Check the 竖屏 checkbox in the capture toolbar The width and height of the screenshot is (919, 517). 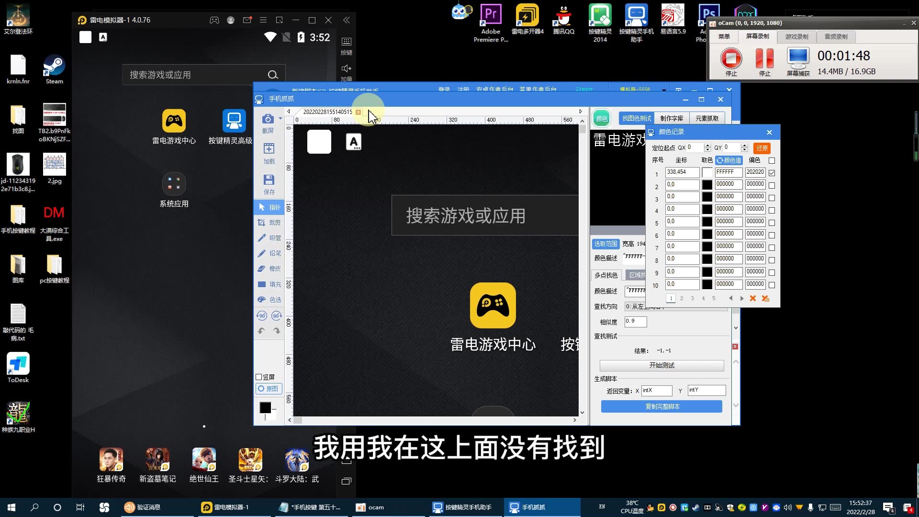pyautogui.click(x=258, y=377)
